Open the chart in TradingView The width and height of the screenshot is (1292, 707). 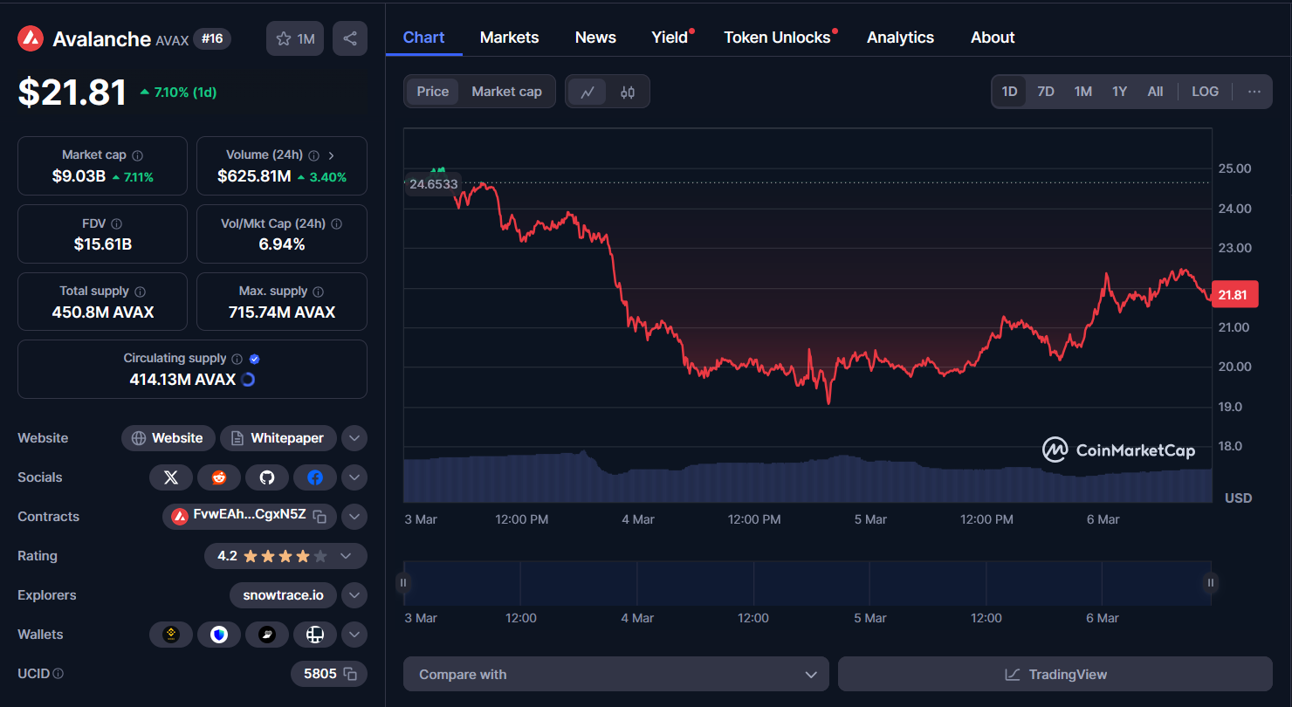coord(1055,674)
